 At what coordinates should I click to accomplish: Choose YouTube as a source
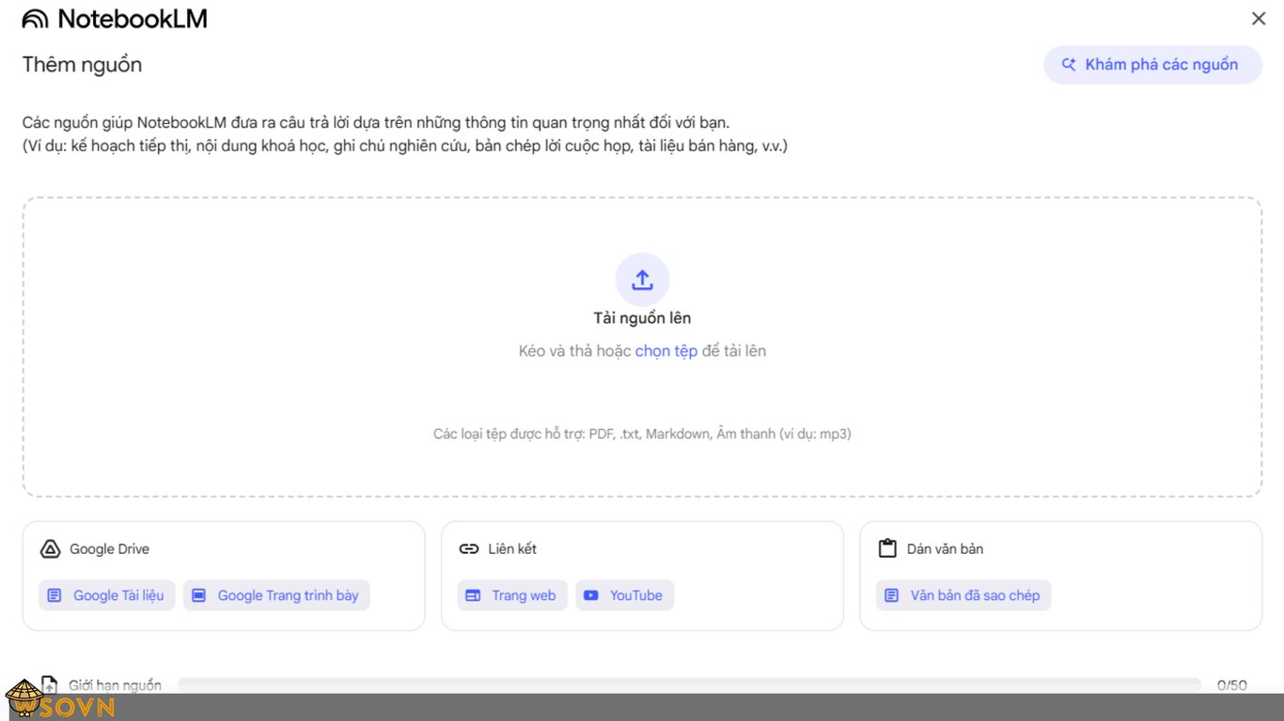coord(624,594)
